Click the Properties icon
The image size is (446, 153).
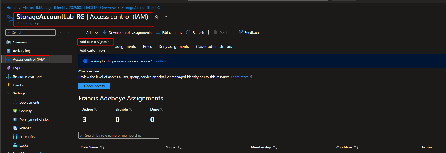(15, 137)
